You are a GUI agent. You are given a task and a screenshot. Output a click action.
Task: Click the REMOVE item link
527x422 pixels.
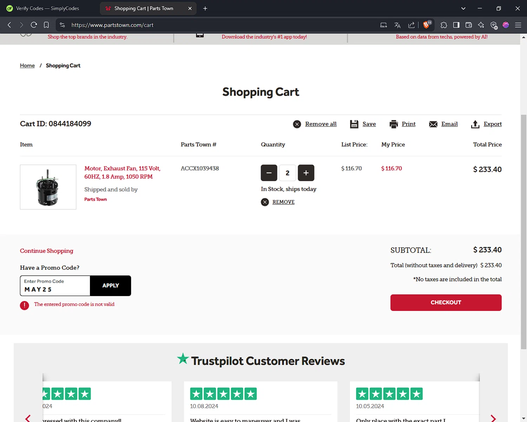[284, 202]
